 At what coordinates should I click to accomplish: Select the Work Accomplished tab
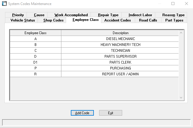pyautogui.click(x=71, y=15)
